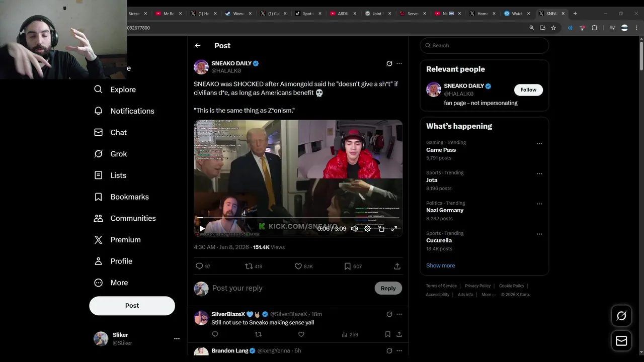Open video settings gear
Image resolution: width=644 pixels, height=362 pixels.
368,229
